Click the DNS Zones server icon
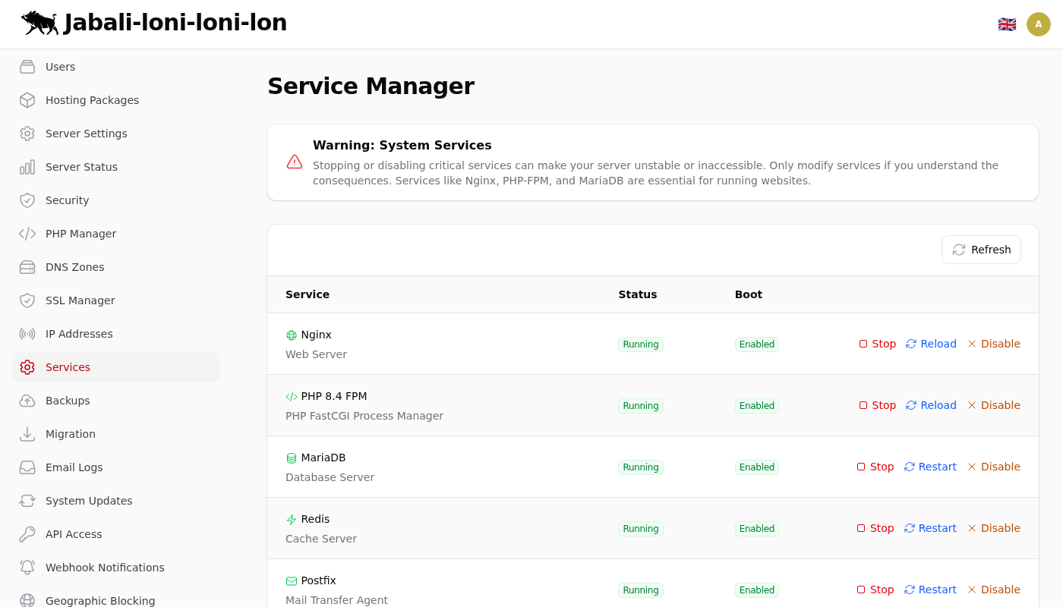Image resolution: width=1063 pixels, height=607 pixels. coord(27,267)
